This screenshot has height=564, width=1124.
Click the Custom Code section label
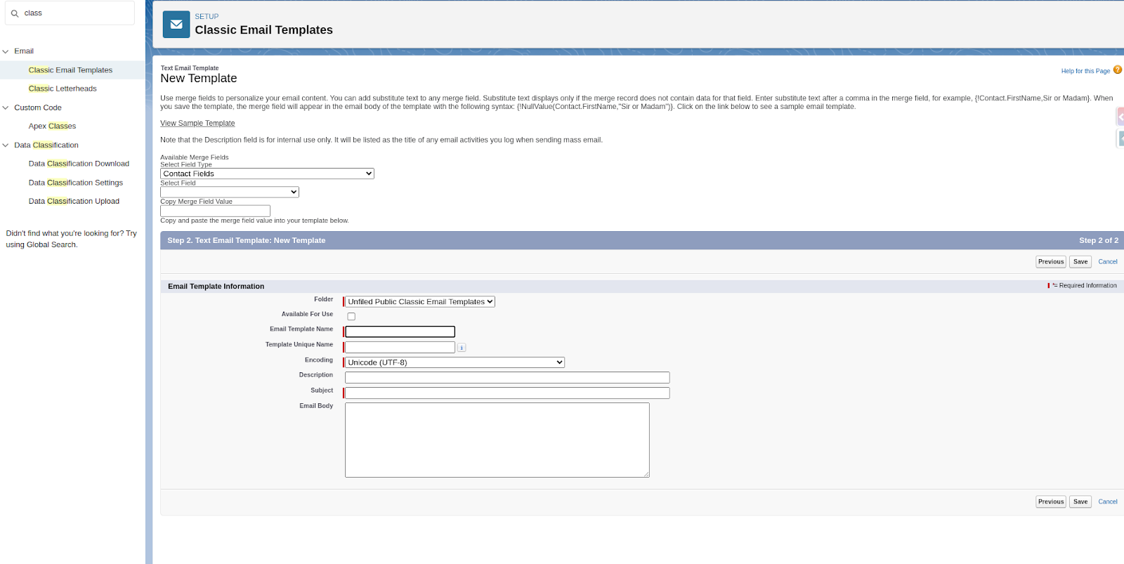pos(38,107)
